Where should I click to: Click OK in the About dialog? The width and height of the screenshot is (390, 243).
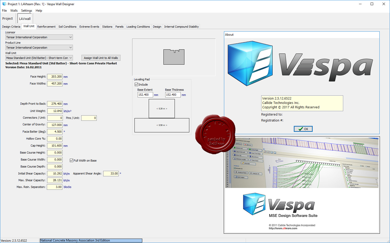pos(303,129)
